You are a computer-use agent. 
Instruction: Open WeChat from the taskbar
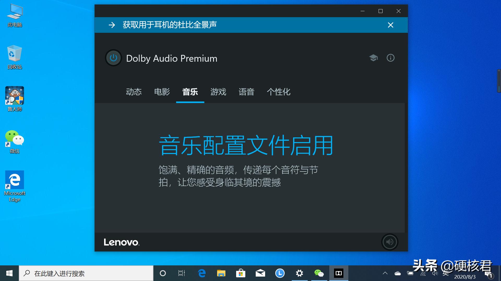coord(319,273)
